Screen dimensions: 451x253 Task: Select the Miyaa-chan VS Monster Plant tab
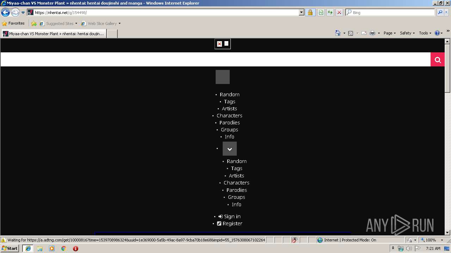point(54,34)
